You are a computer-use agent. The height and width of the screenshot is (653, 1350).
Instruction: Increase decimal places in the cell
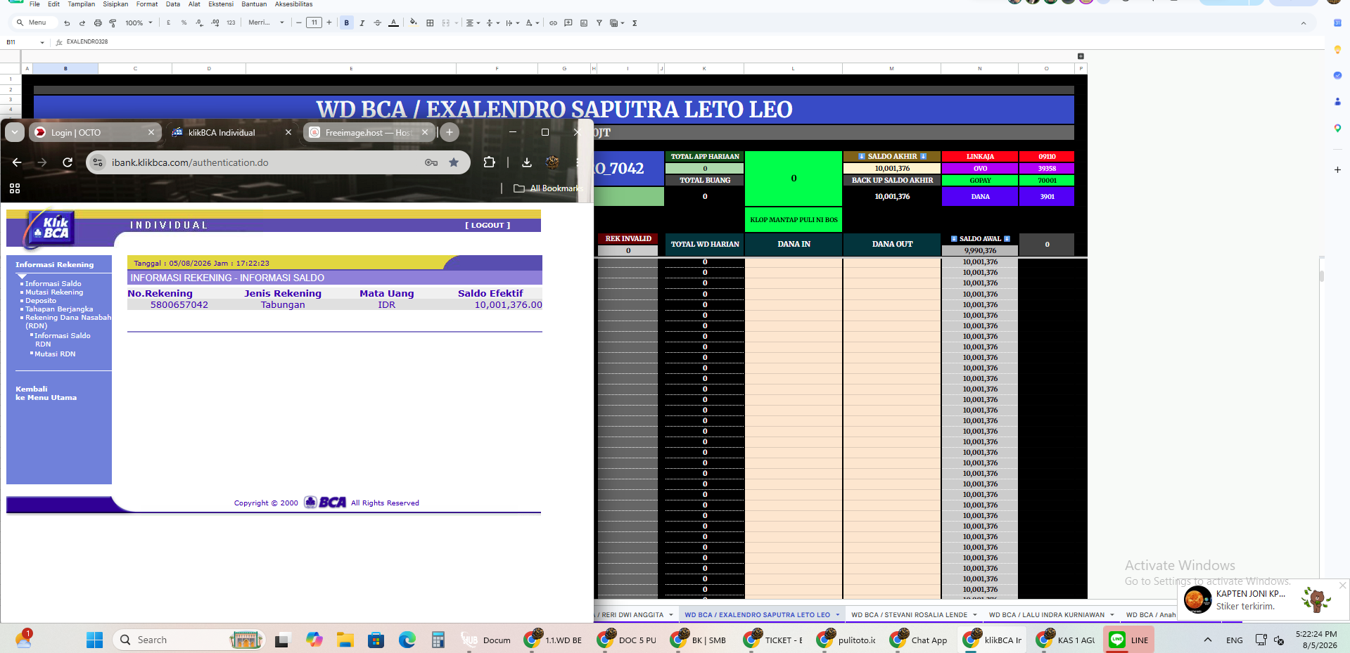215,23
